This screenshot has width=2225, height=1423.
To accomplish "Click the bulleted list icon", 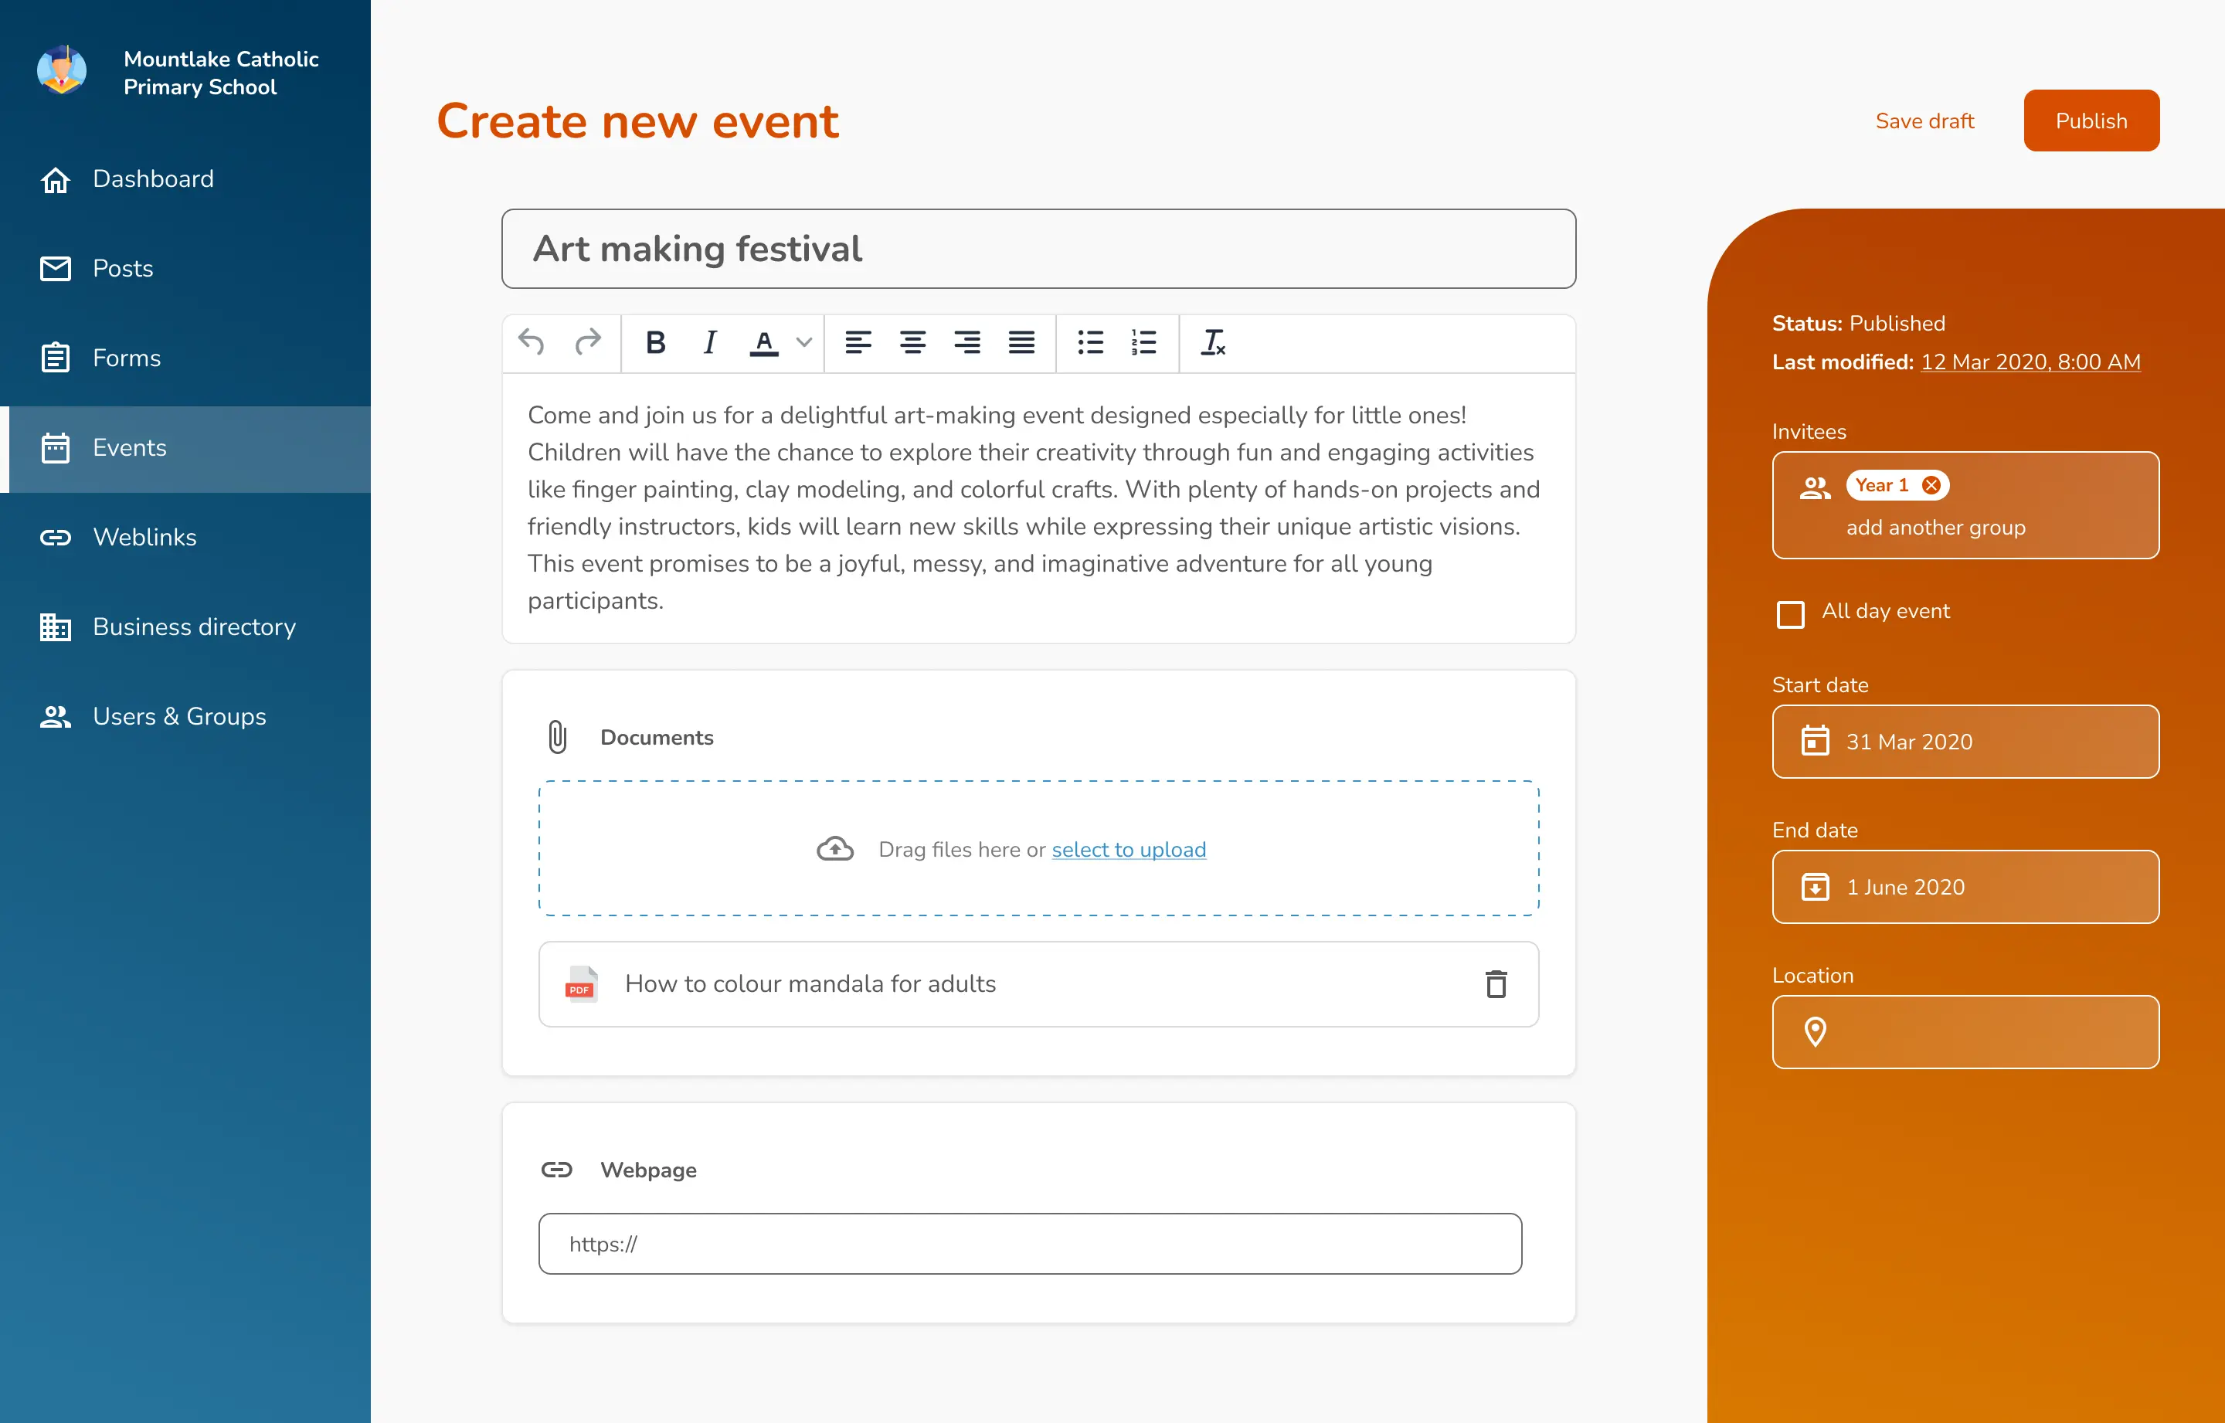I will [1090, 342].
